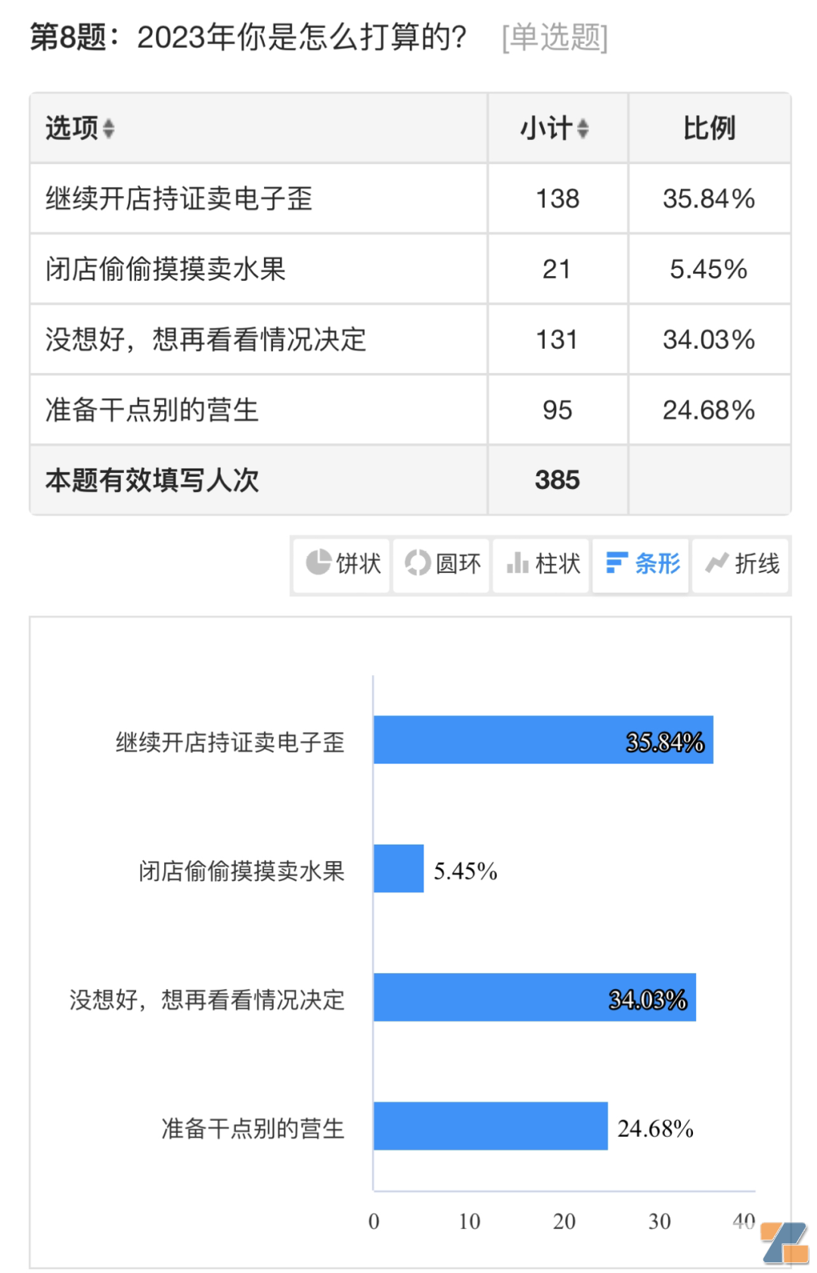Click the logo watermark in chart corner
817x1273 pixels.
pos(784,1242)
